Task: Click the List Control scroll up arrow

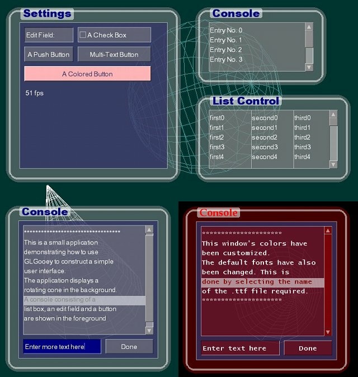Action: (x=333, y=114)
